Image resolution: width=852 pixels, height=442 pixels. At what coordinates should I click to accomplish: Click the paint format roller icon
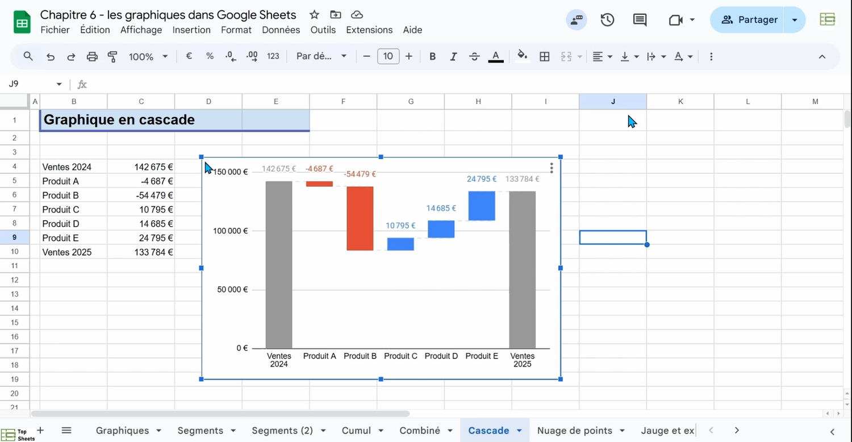pyautogui.click(x=112, y=56)
